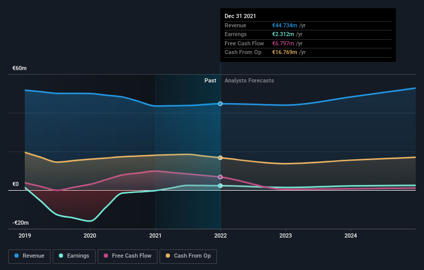Toggle the Earnings legend button
The height and width of the screenshot is (270, 424).
(74, 256)
